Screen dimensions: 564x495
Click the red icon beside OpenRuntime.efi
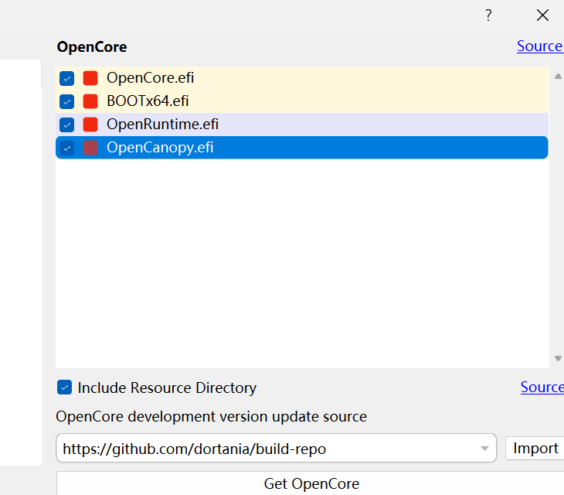tap(90, 125)
